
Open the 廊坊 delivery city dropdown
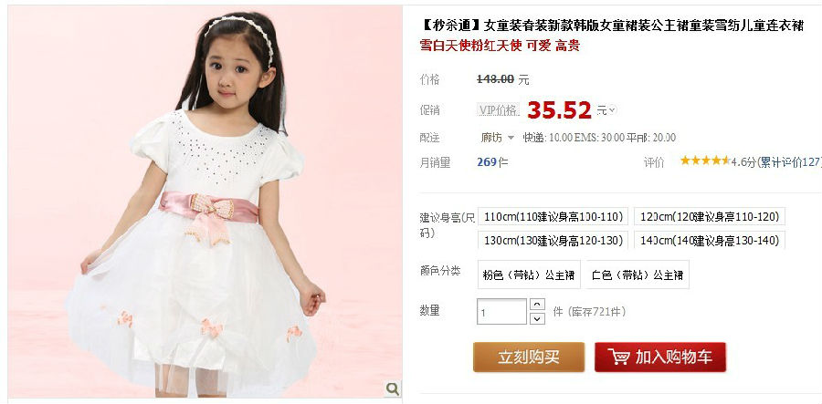point(498,138)
